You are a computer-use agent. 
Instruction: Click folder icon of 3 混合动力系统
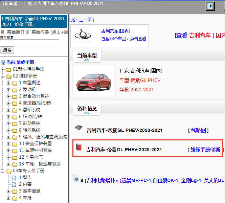15,97
